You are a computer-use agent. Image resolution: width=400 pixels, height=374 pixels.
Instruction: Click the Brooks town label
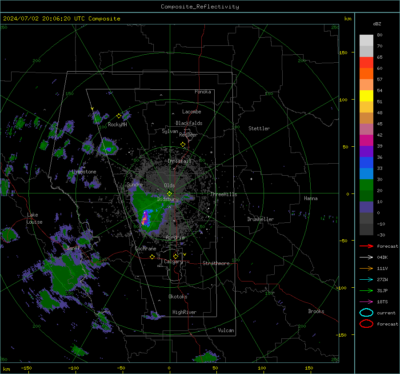point(316,311)
